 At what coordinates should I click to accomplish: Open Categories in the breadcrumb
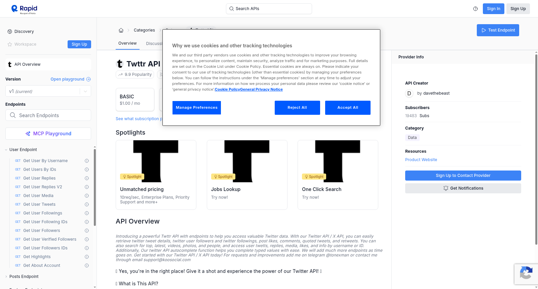(x=144, y=30)
